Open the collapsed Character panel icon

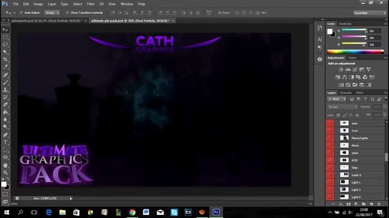click(320, 39)
